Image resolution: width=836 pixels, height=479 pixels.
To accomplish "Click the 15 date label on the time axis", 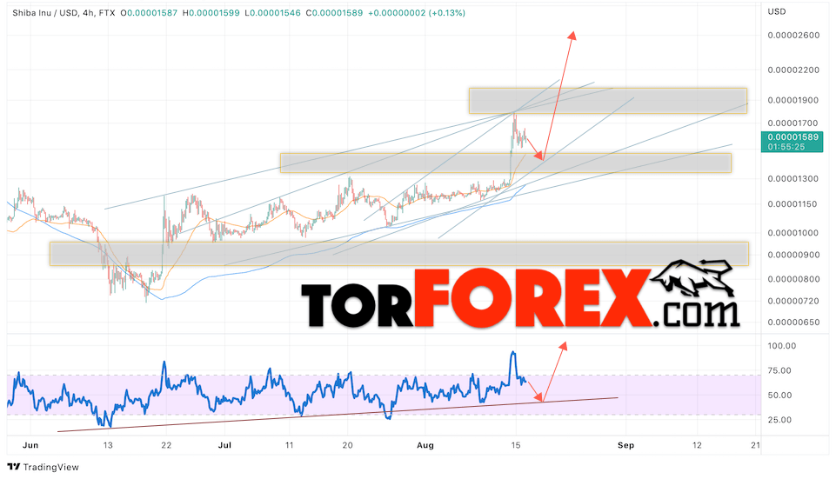I will (x=516, y=445).
